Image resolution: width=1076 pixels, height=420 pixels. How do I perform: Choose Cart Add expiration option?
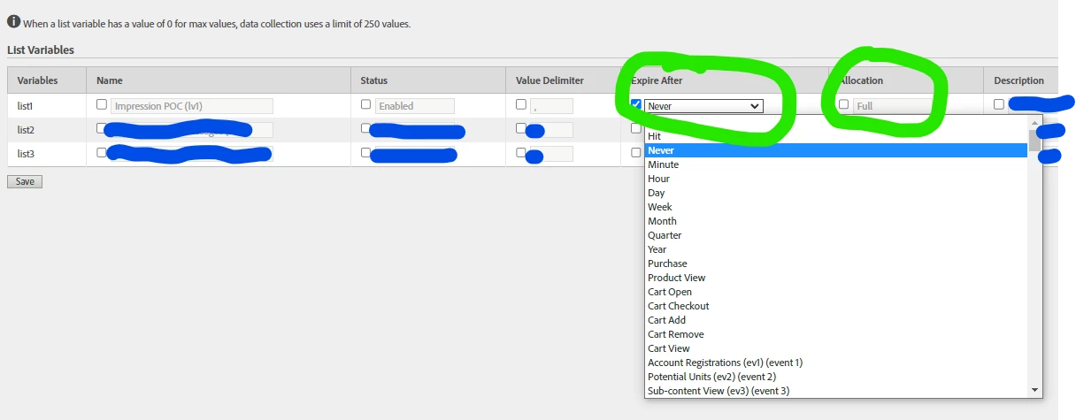point(836,320)
